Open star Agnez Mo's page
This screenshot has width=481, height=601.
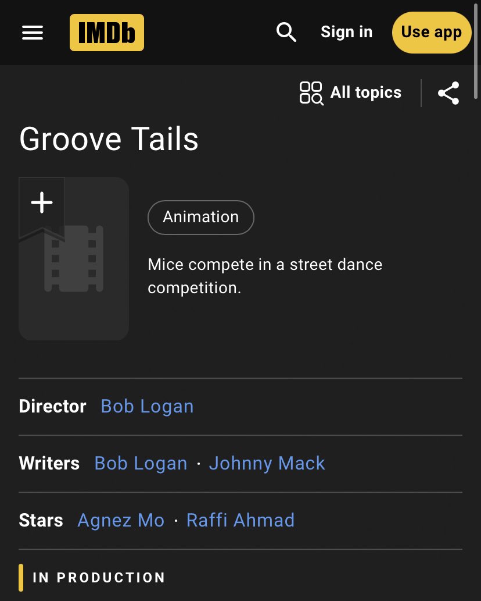[x=121, y=521]
